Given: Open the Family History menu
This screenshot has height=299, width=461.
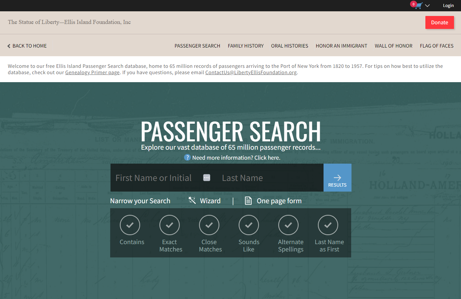Looking at the screenshot, I should coord(246,46).
